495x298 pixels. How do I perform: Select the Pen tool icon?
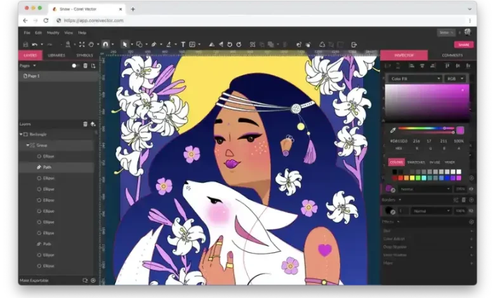tap(154, 44)
